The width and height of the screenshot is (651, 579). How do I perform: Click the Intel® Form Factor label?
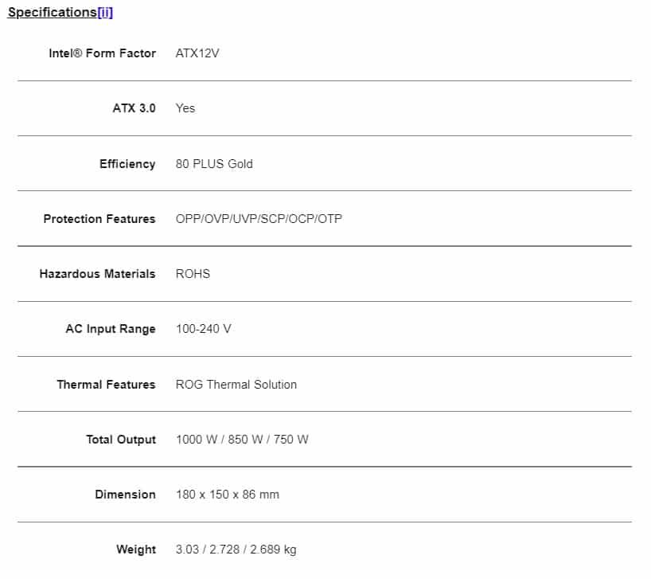(103, 53)
